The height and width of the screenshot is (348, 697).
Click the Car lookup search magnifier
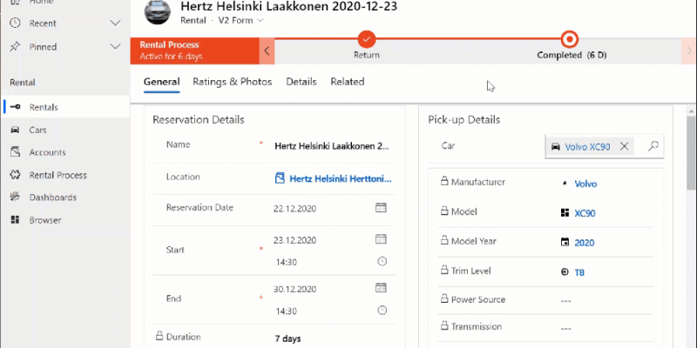pyautogui.click(x=653, y=146)
